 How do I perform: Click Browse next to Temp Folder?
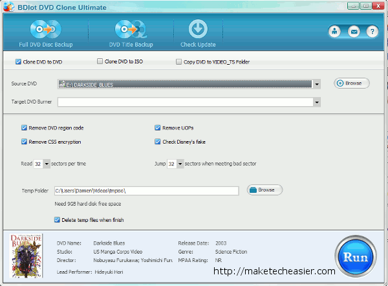pyautogui.click(x=264, y=190)
